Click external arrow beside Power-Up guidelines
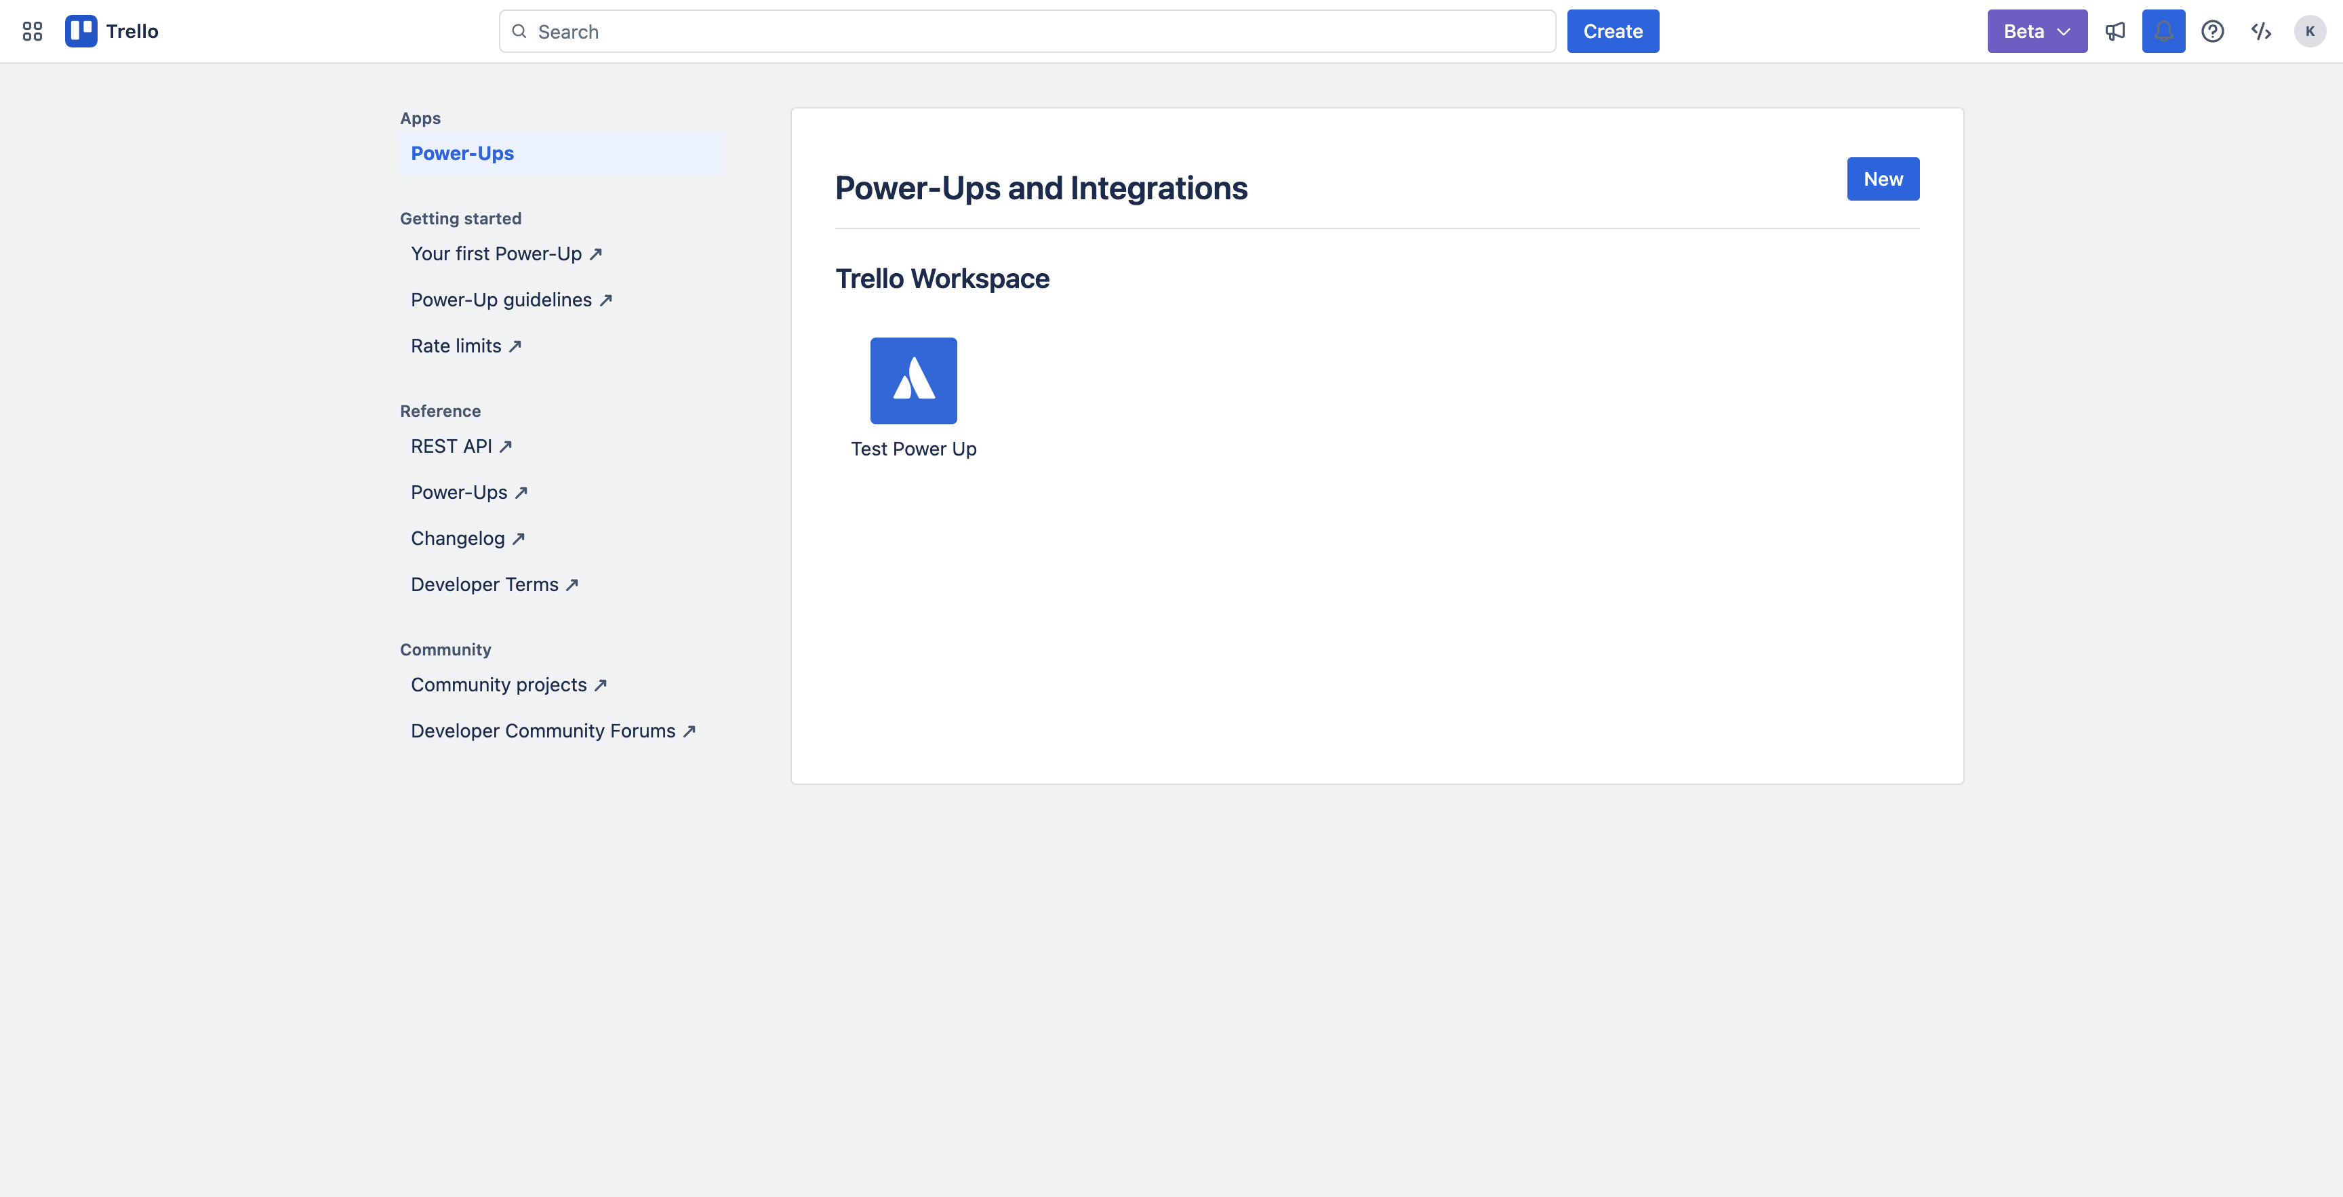Viewport: 2343px width, 1197px height. click(606, 300)
